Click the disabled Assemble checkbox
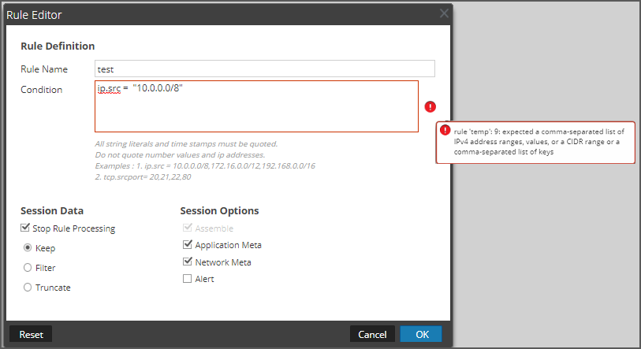This screenshot has height=349, width=641. pyautogui.click(x=187, y=228)
